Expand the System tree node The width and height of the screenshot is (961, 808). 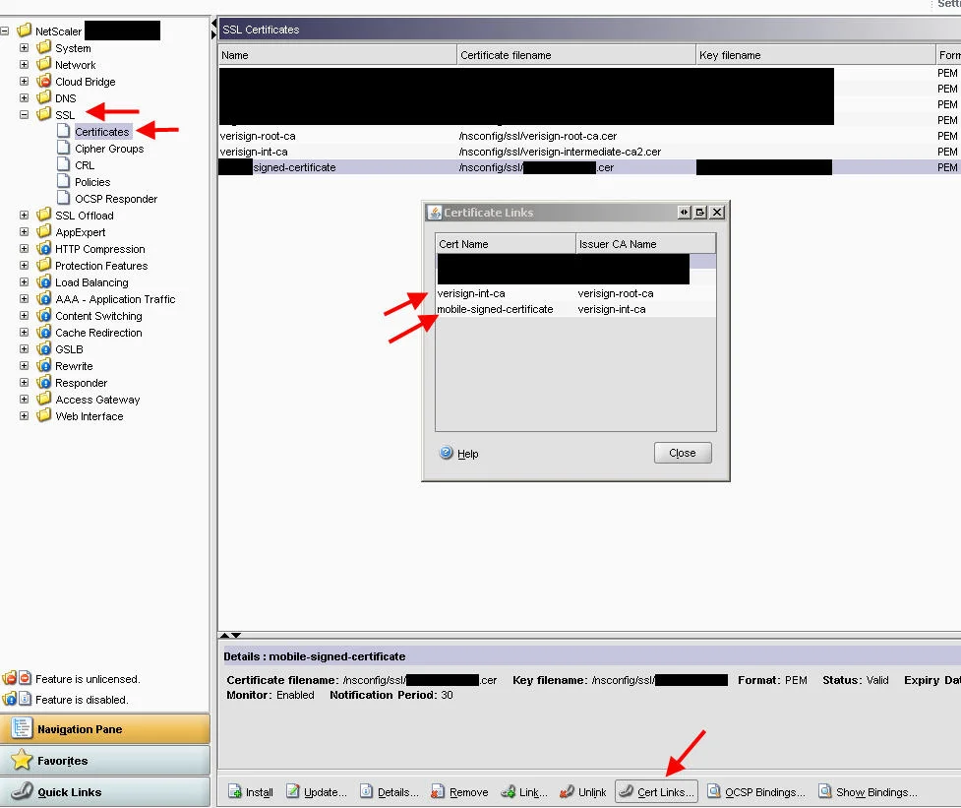tap(24, 48)
